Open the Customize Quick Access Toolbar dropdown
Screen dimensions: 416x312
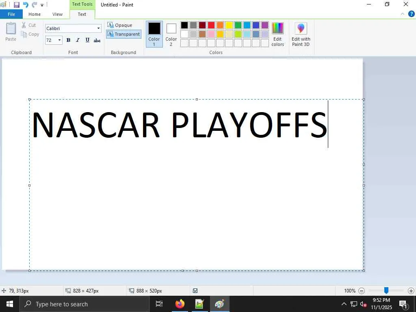pyautogui.click(x=42, y=5)
